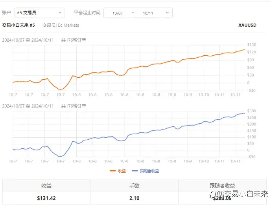This screenshot has width=271, height=208.
Task: Open the 交易小白未来 #5 trader title
Action: pos(18,25)
